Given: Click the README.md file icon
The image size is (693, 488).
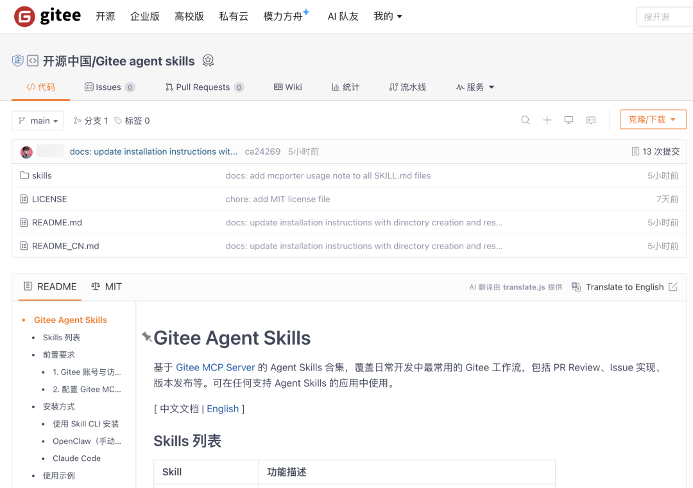Looking at the screenshot, I should pyautogui.click(x=24, y=222).
